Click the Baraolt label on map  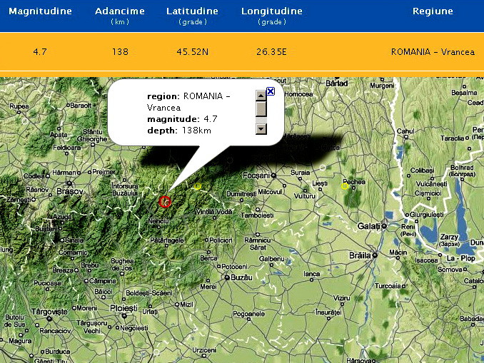(x=81, y=106)
